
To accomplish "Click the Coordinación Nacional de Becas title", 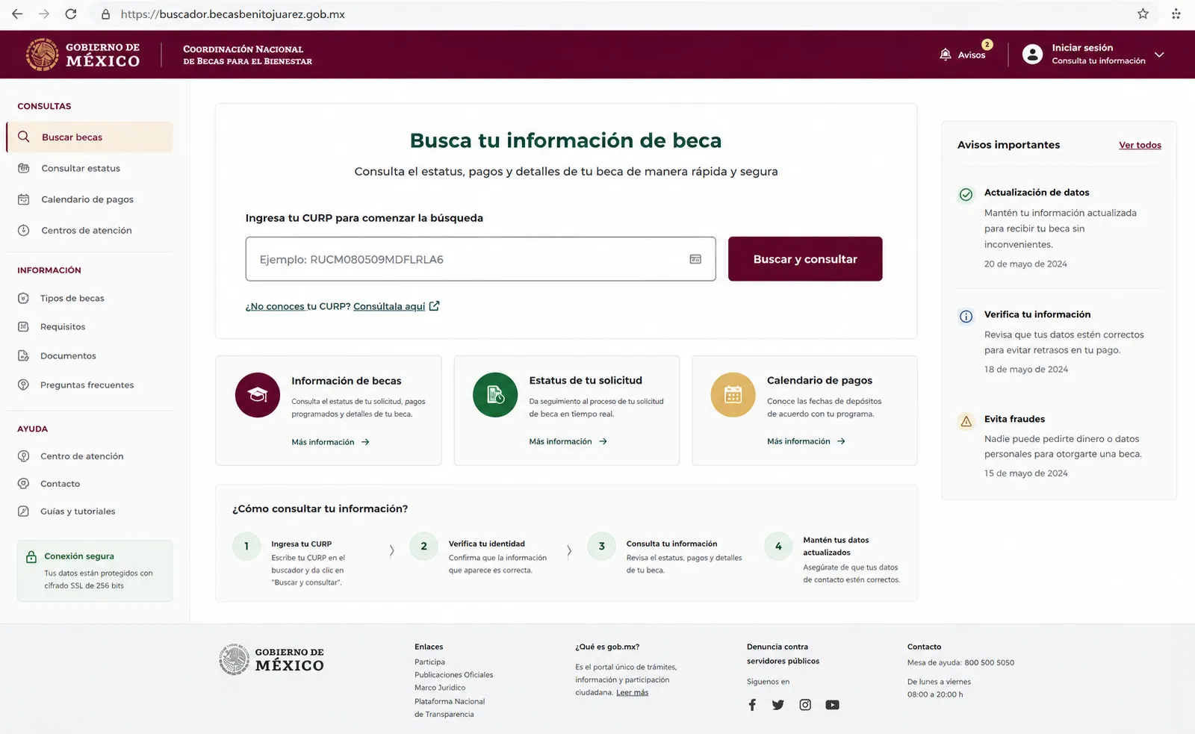I will [247, 55].
